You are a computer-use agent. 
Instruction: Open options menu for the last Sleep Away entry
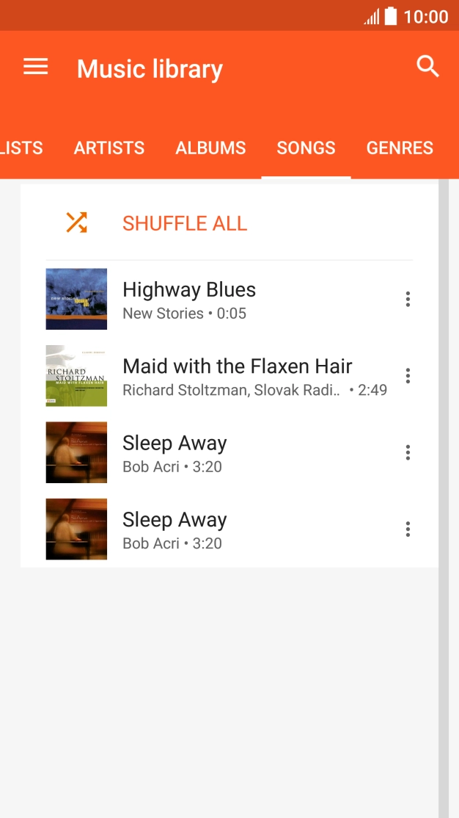click(408, 529)
